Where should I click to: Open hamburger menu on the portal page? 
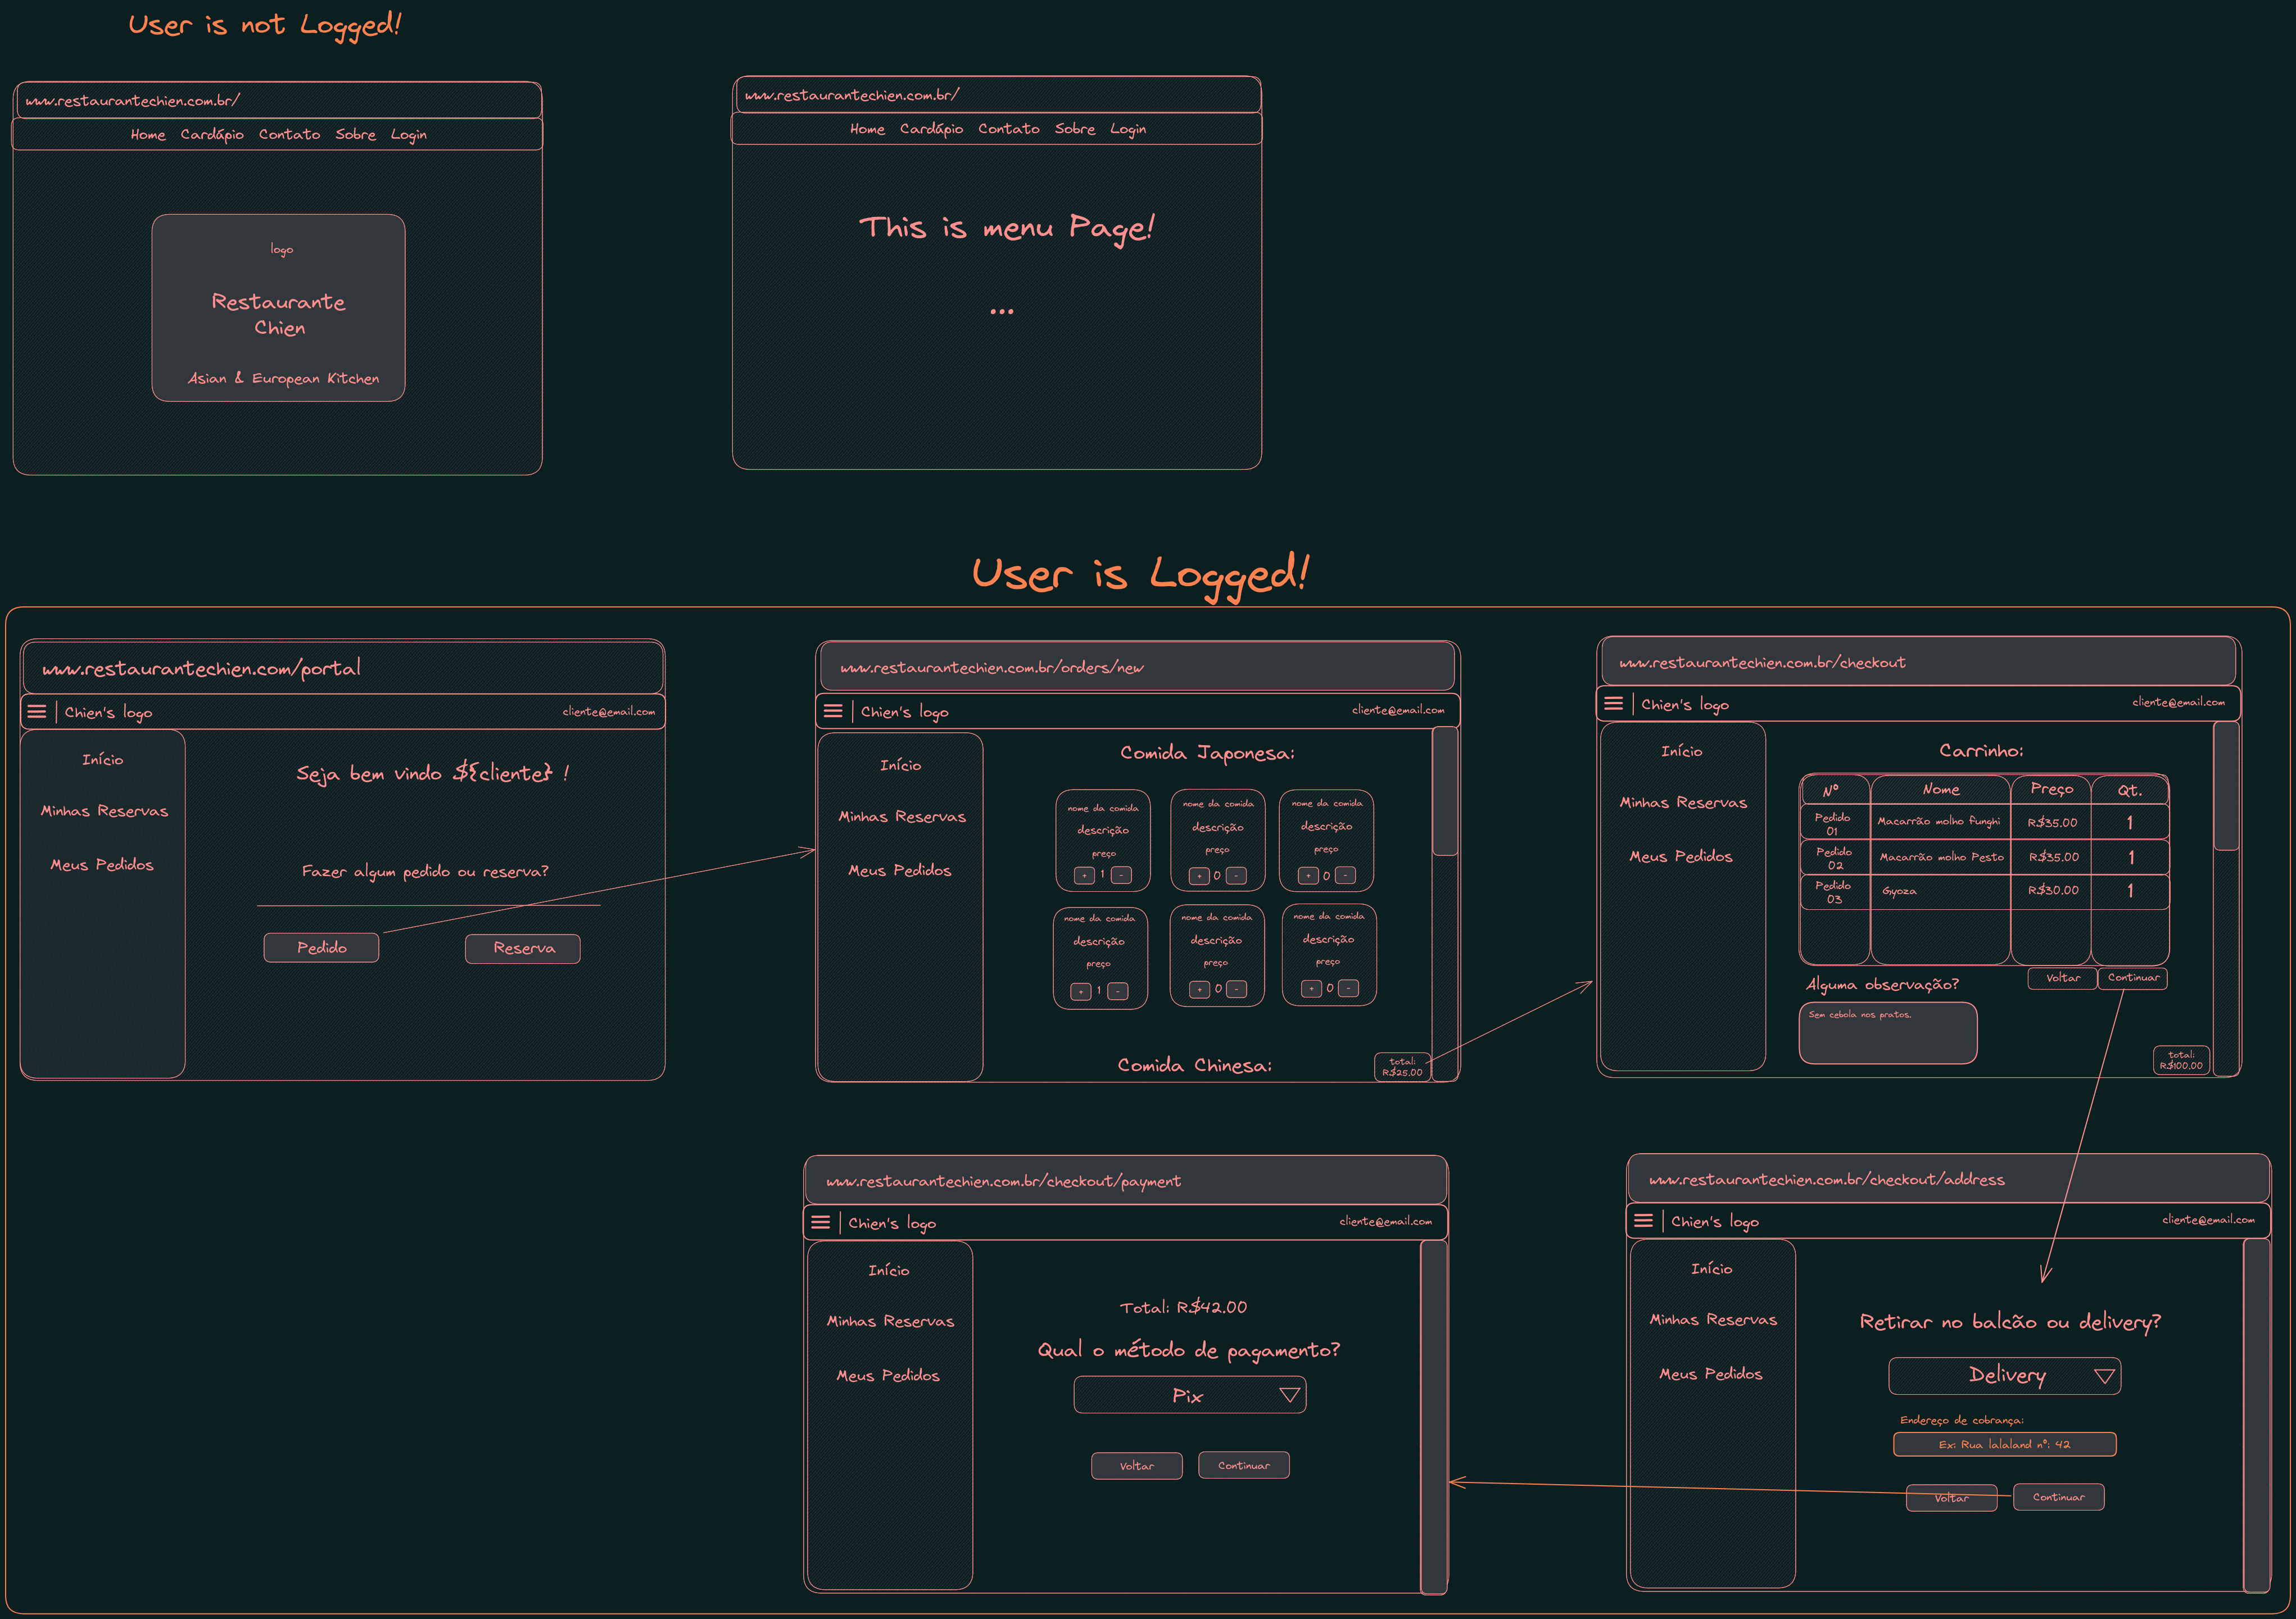click(37, 712)
